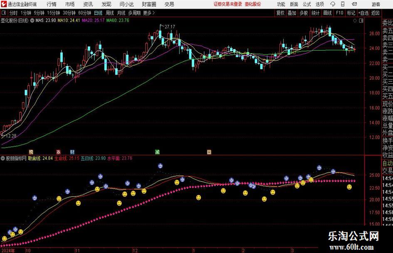The height and width of the screenshot is (253, 393).
Task: Open the 版面 menu
Action: pyautogui.click(x=294, y=4)
